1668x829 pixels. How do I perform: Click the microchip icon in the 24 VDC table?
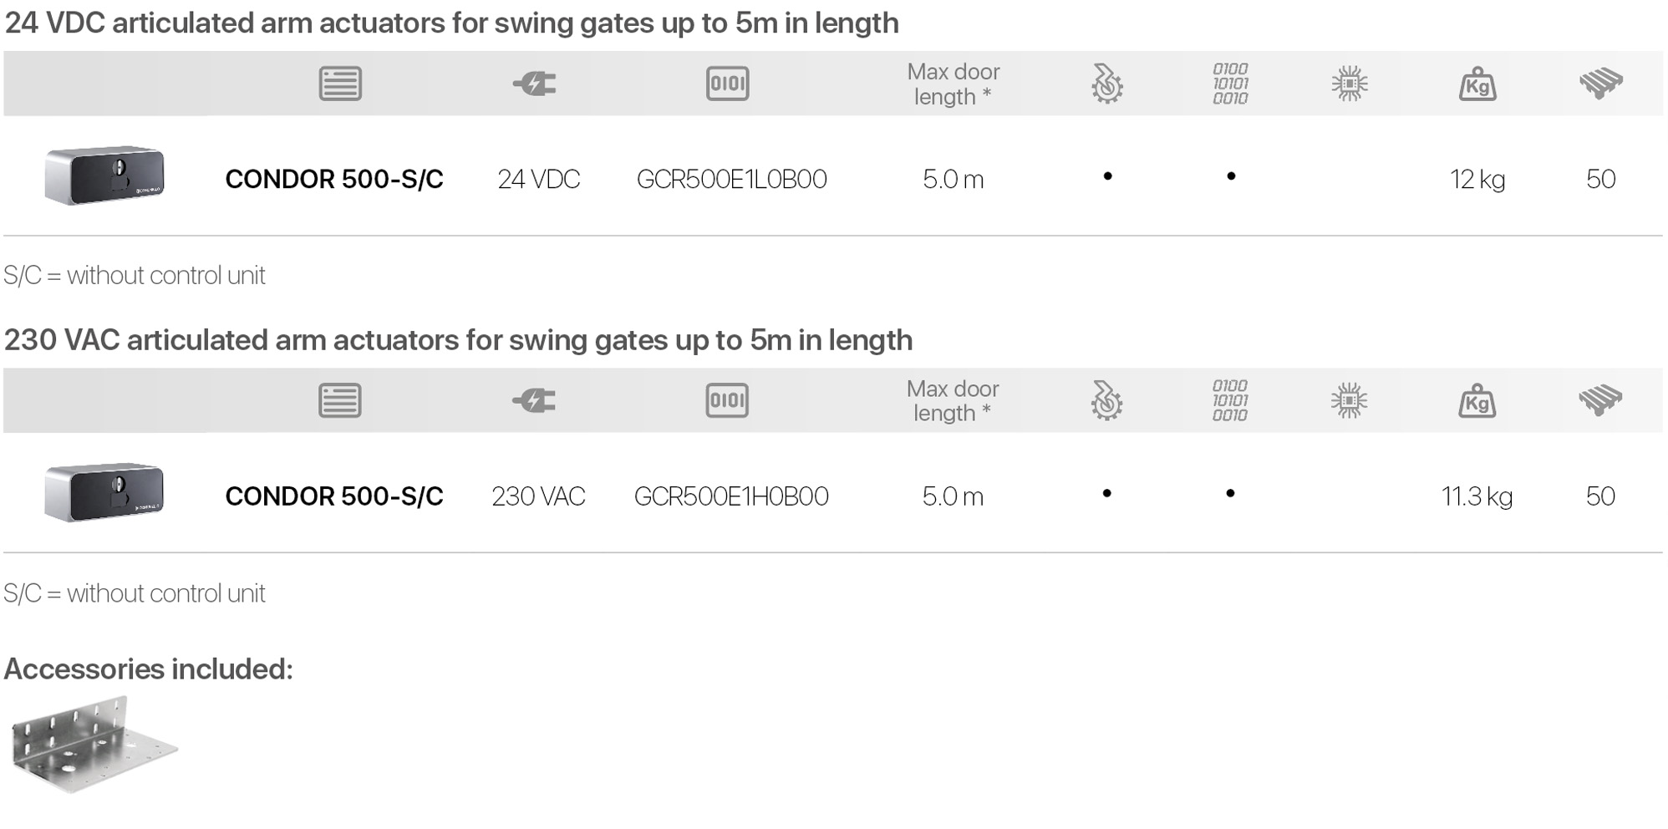1349,84
